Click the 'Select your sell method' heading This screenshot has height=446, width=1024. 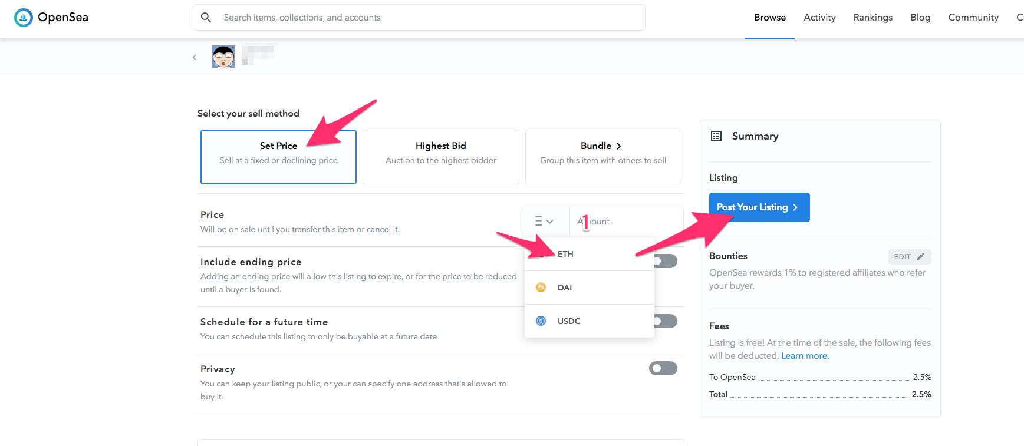(248, 113)
